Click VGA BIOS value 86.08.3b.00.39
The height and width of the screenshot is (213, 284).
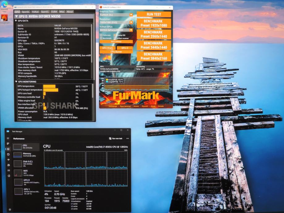[62, 49]
